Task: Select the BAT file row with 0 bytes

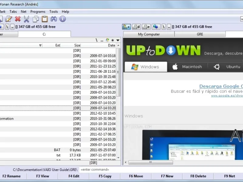Action: click(58, 150)
